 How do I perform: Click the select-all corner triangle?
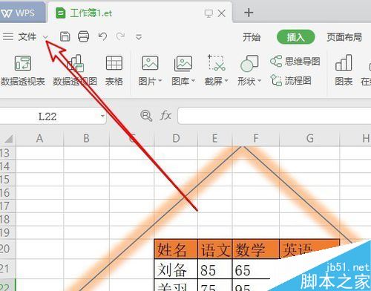pyautogui.click(x=8, y=139)
